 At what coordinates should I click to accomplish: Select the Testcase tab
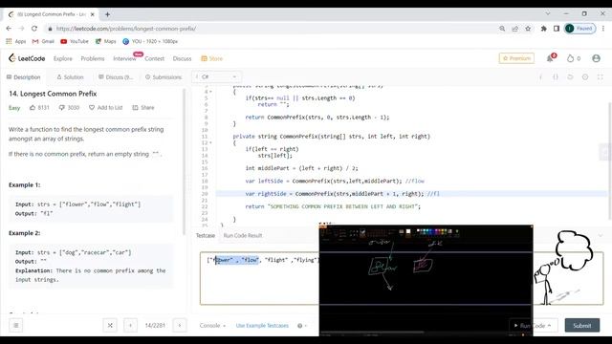tap(206, 236)
